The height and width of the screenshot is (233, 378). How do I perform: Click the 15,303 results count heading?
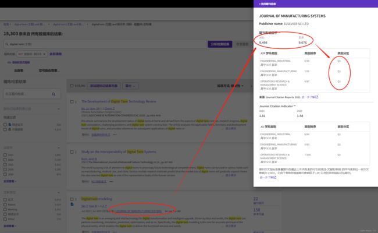pyautogui.click(x=33, y=34)
